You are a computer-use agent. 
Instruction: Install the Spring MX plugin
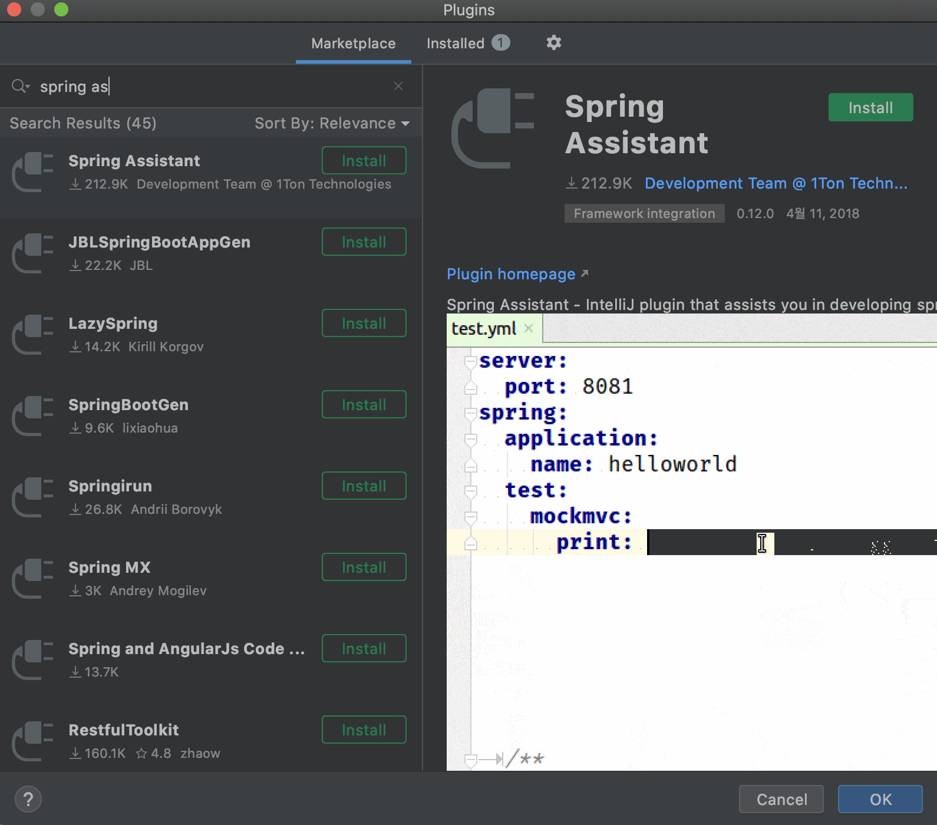tap(364, 567)
